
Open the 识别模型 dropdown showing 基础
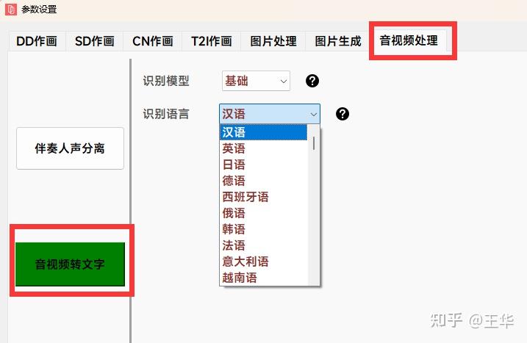click(256, 81)
